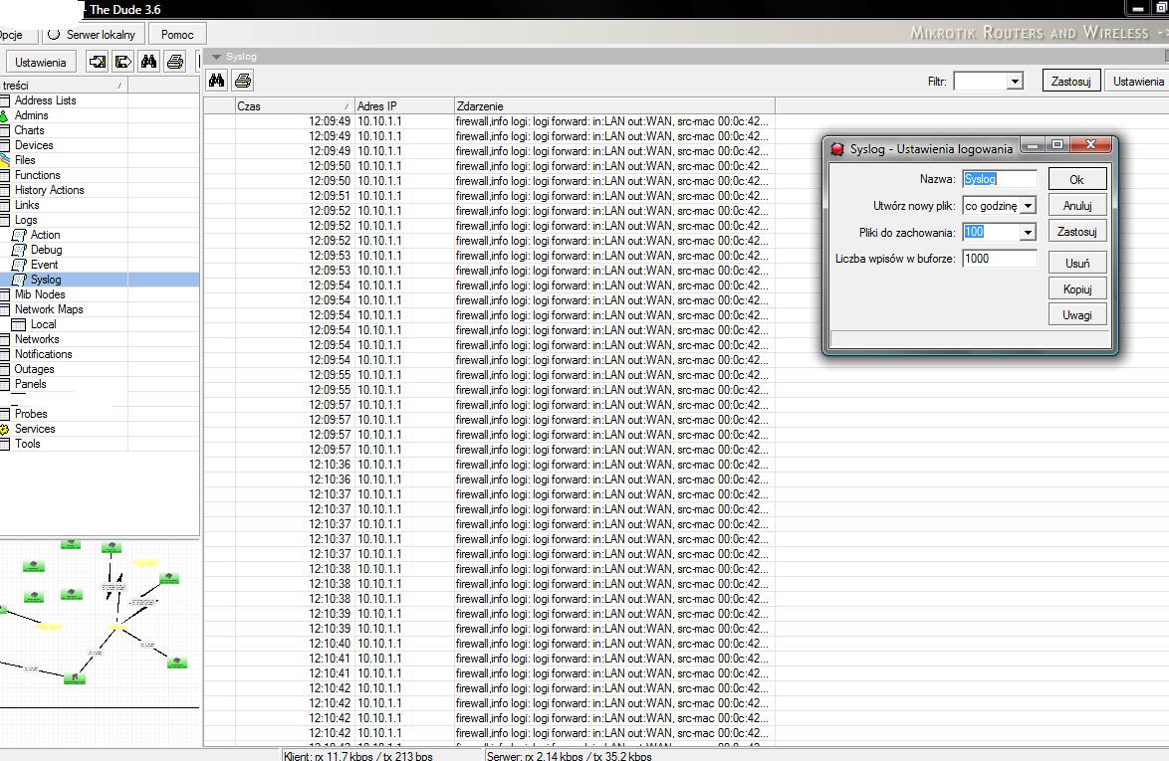
Task: Click Usuń in the Syslog settings dialog
Action: pyautogui.click(x=1076, y=263)
